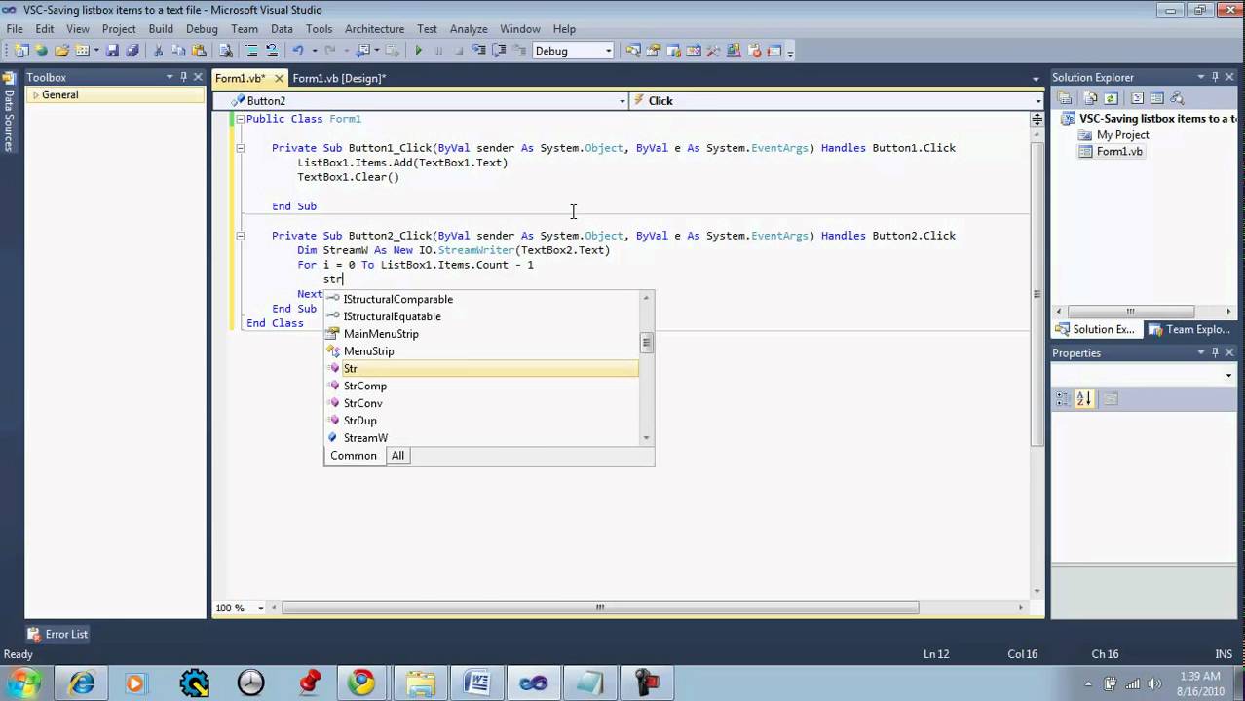Open the Architecture menu
This screenshot has height=701, width=1245.
(x=374, y=29)
